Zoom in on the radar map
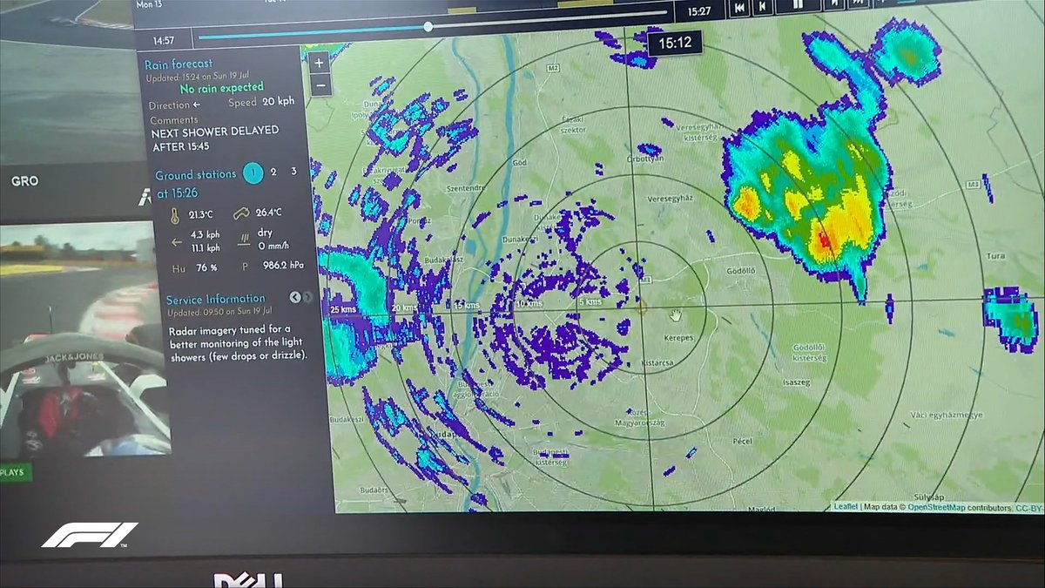1045x588 pixels. 319,63
